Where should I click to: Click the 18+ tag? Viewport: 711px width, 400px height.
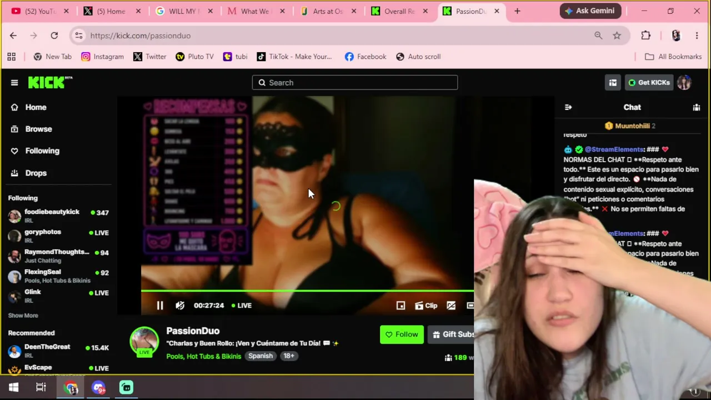tap(289, 356)
